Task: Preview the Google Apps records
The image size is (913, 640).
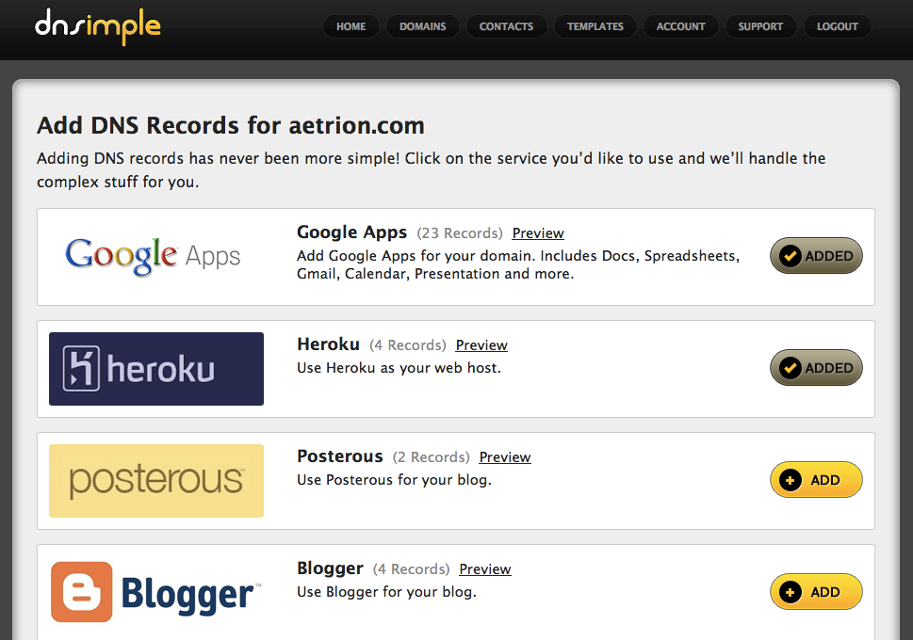Action: click(538, 233)
